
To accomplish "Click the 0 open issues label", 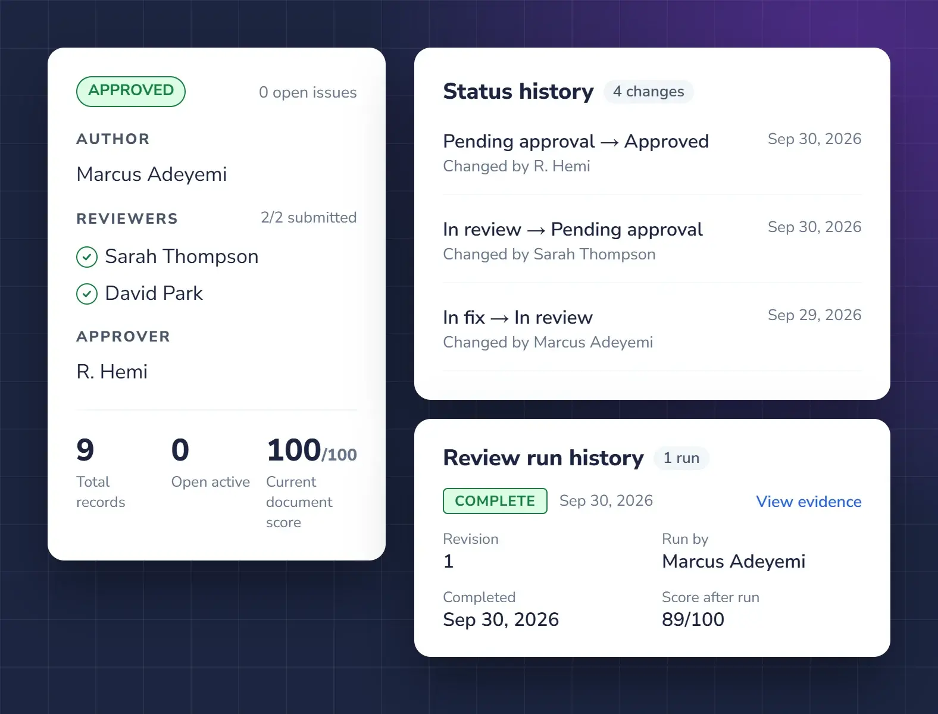I will pos(308,92).
